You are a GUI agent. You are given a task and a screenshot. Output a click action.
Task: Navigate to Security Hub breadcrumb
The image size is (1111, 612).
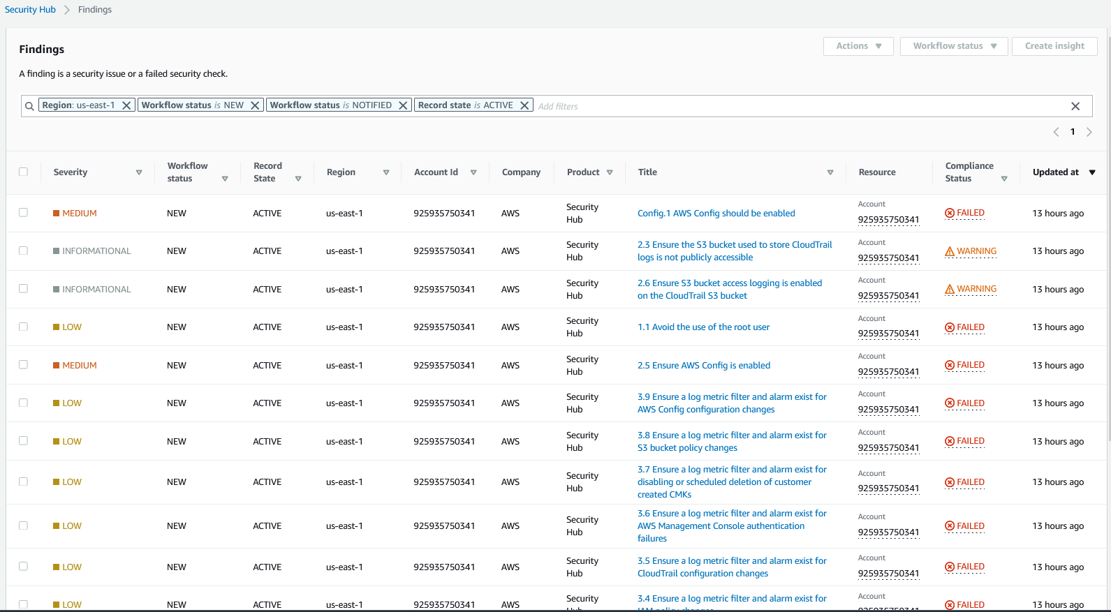click(x=30, y=10)
